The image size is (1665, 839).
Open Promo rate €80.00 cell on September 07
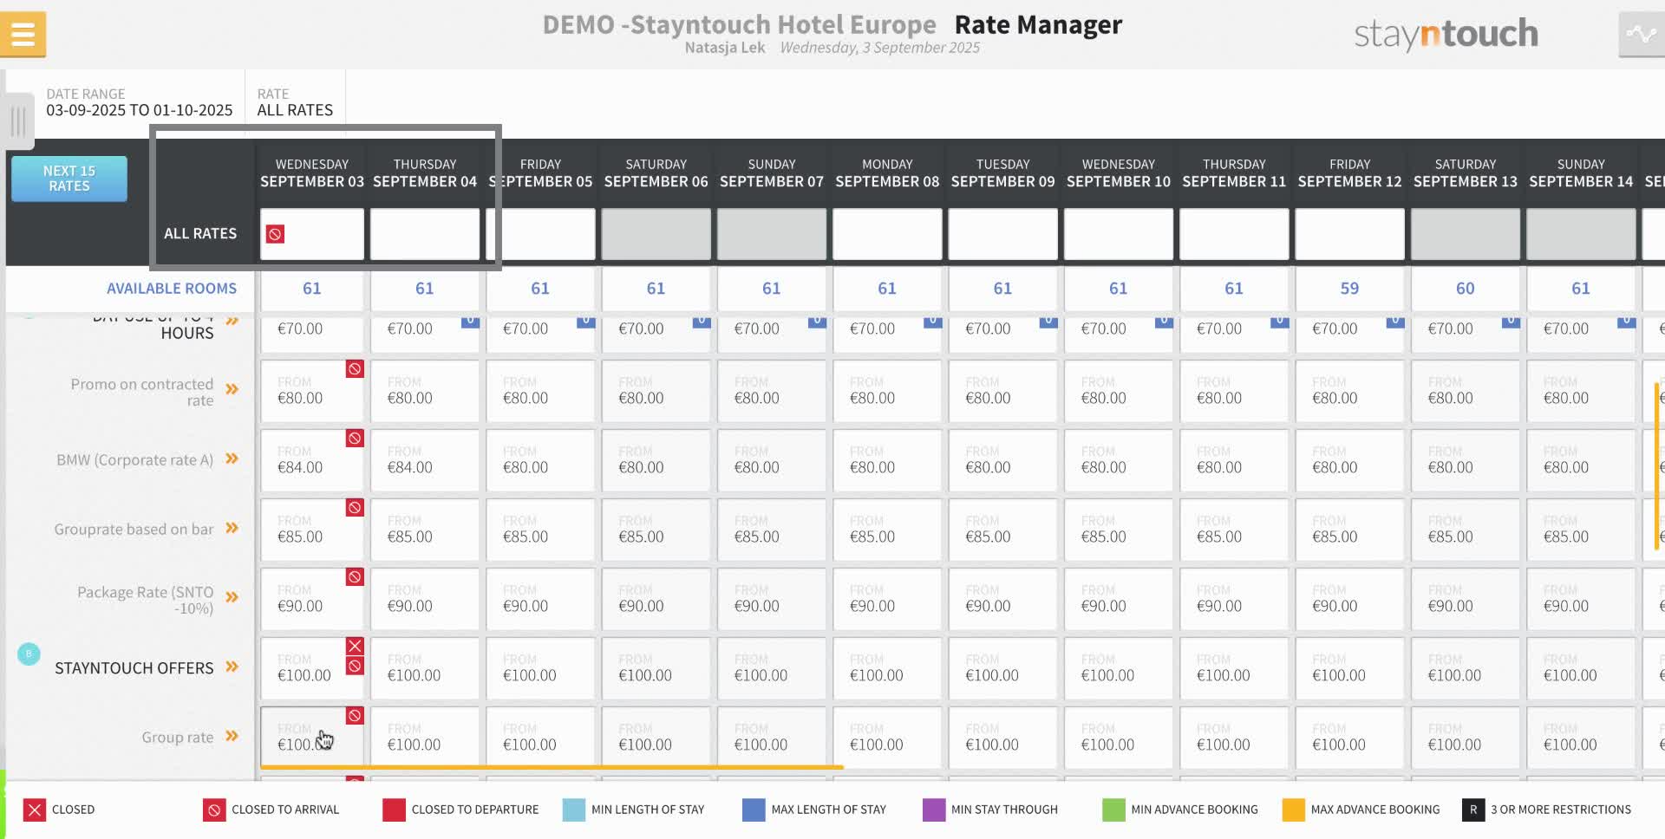click(772, 390)
